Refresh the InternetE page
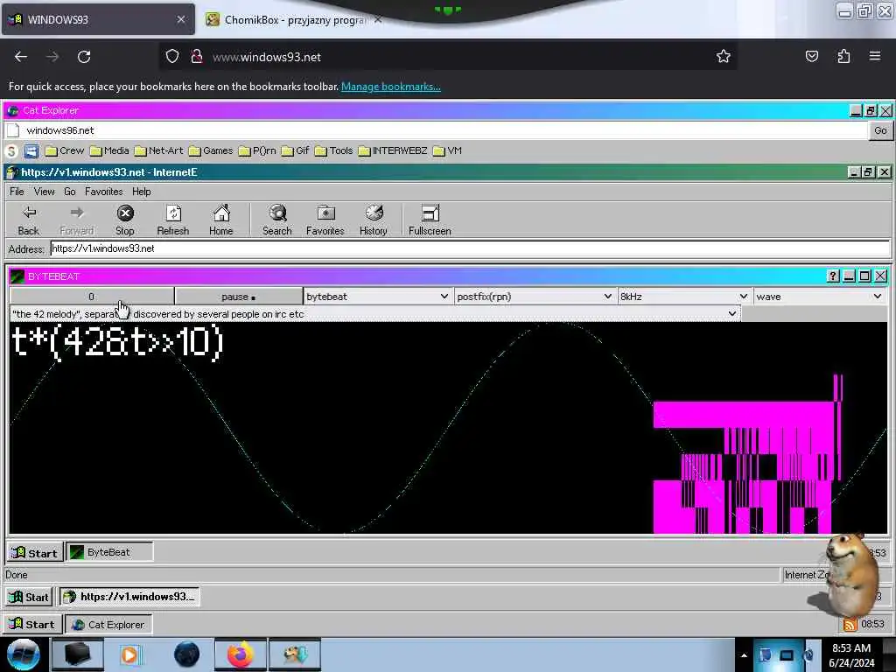Screen dimensions: 896x672 click(x=172, y=220)
